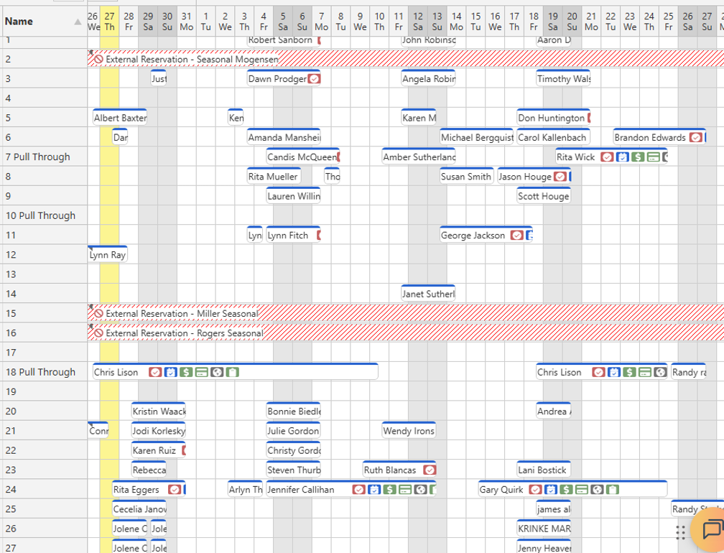Click blocked icon on Miller Seasonal reservation
Image resolution: width=724 pixels, height=553 pixels.
pos(98,314)
